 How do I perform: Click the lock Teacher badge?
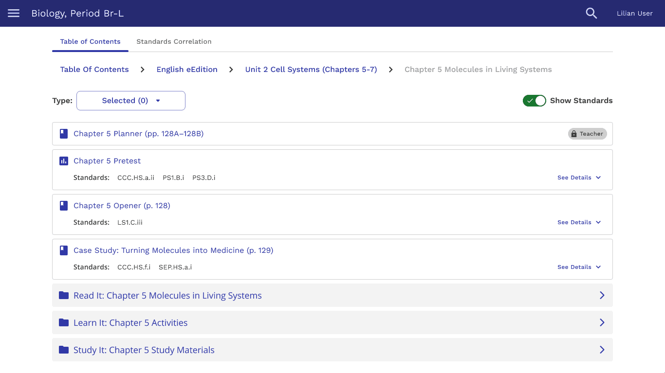click(x=588, y=134)
